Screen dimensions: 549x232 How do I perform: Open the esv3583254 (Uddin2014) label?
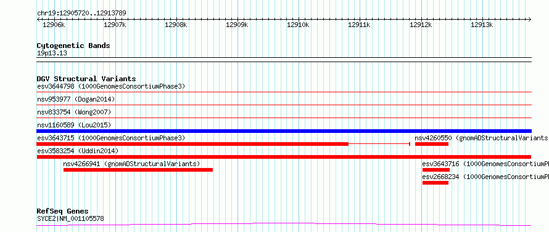tap(78, 151)
